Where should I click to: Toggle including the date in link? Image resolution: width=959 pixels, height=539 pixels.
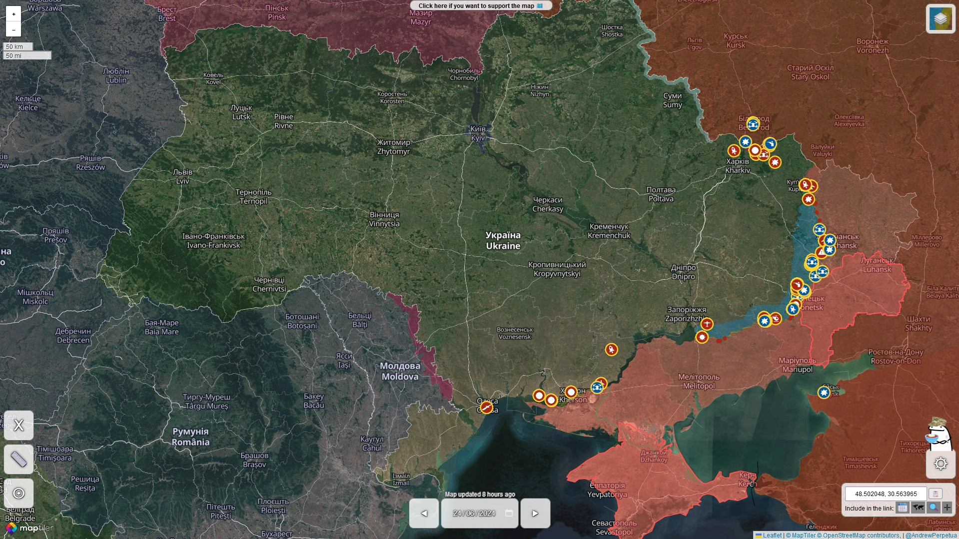click(902, 508)
